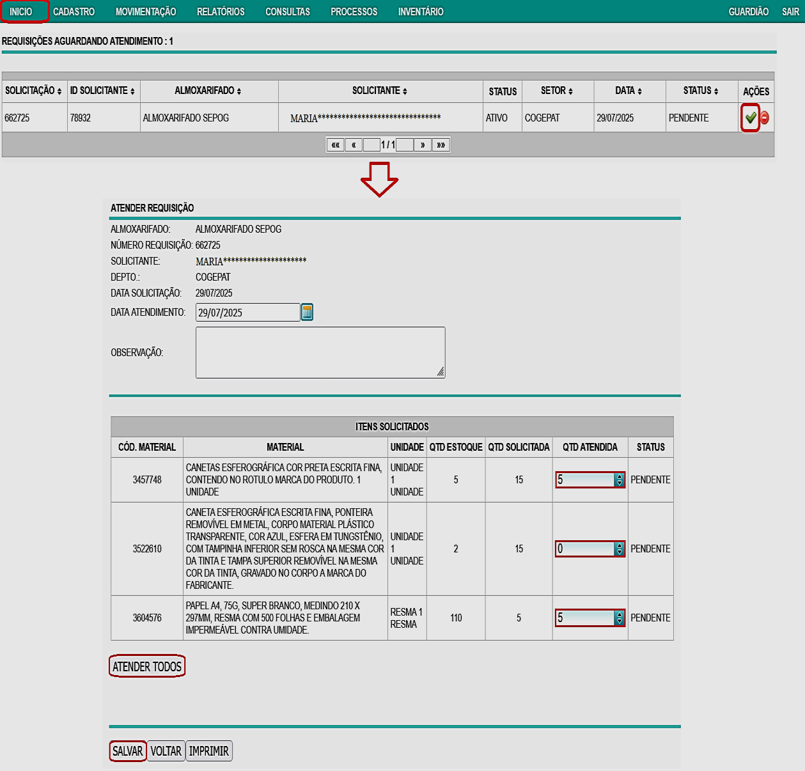Screen dimensions: 805x771
Task: Click the IMPRIMIR button
Action: (x=209, y=751)
